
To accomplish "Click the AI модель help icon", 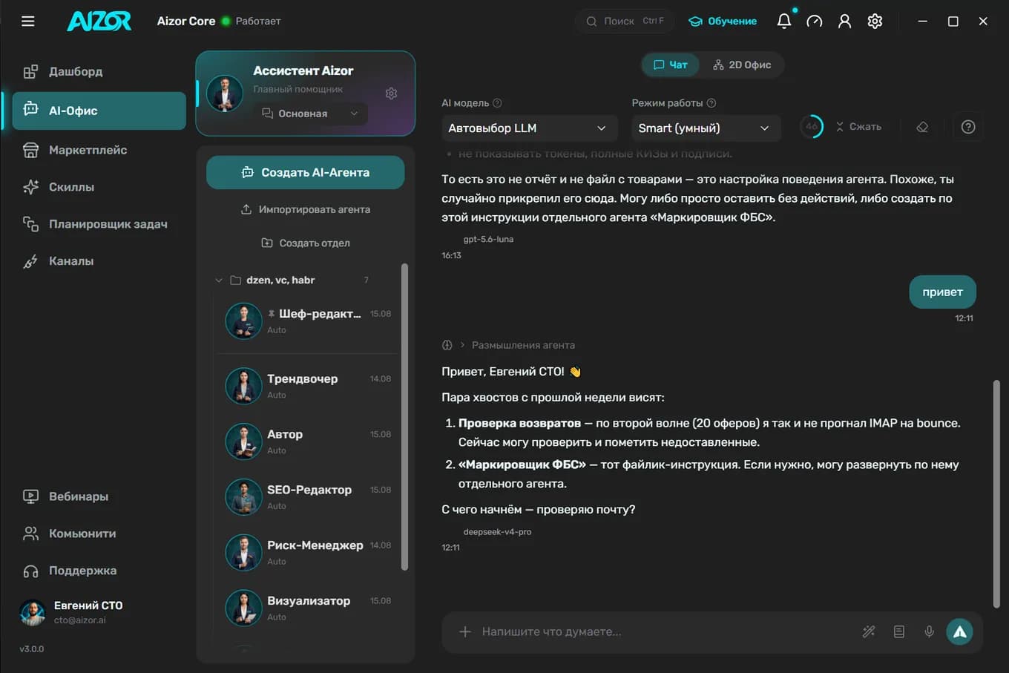I will point(497,103).
